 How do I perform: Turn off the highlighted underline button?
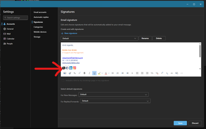coord(94,73)
